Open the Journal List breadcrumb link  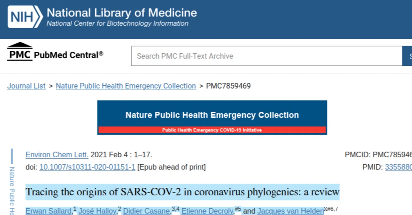click(26, 86)
